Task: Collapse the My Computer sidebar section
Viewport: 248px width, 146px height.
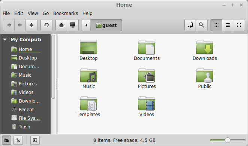Action: (5, 40)
